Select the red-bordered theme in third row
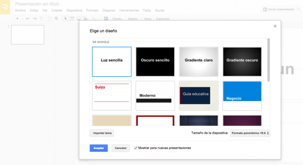Screen dimensions: 303x165 [x=155, y=120]
